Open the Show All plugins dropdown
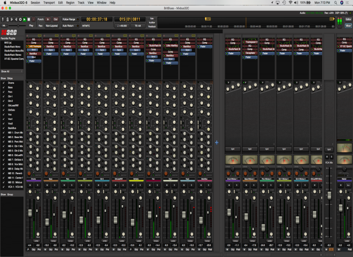Screen dimensions: 353x257 tap(12, 71)
